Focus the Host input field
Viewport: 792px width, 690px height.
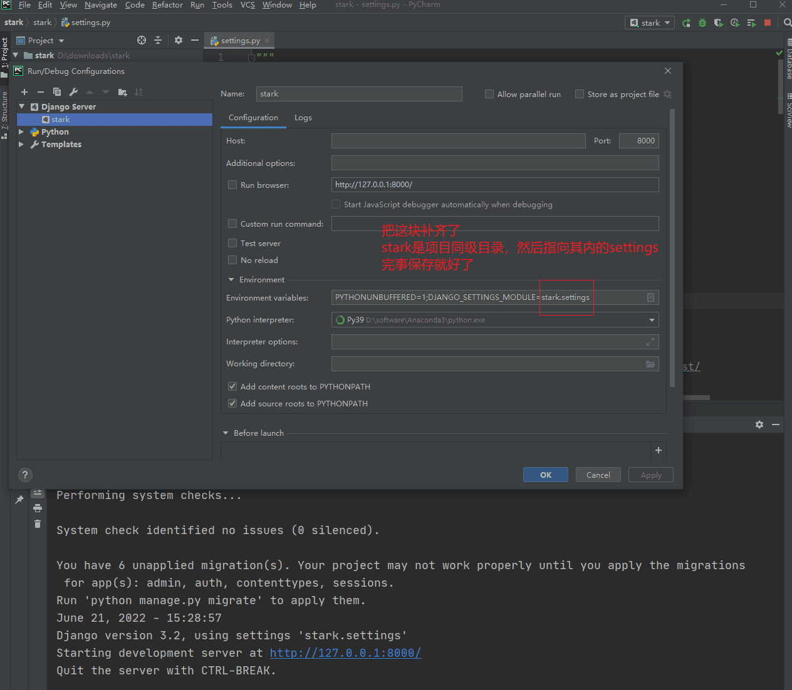[x=458, y=141]
